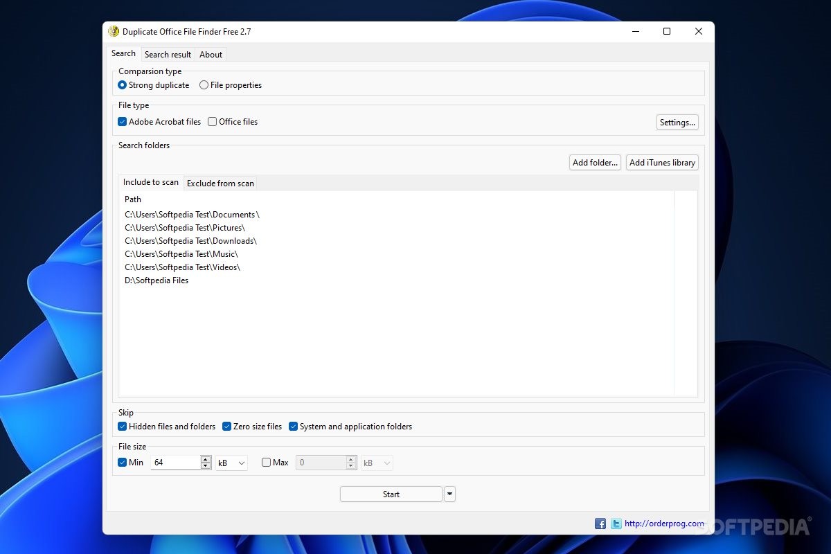Toggle Zero size files skip
Screen dimensions: 831x554
[252, 427]
